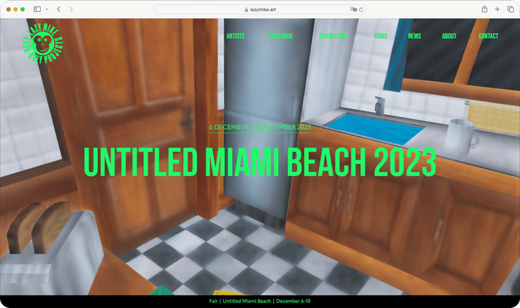Open the Contact page

(488, 36)
